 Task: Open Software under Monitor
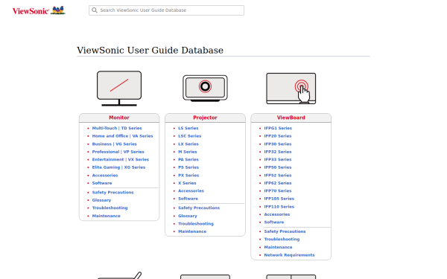[x=102, y=183]
